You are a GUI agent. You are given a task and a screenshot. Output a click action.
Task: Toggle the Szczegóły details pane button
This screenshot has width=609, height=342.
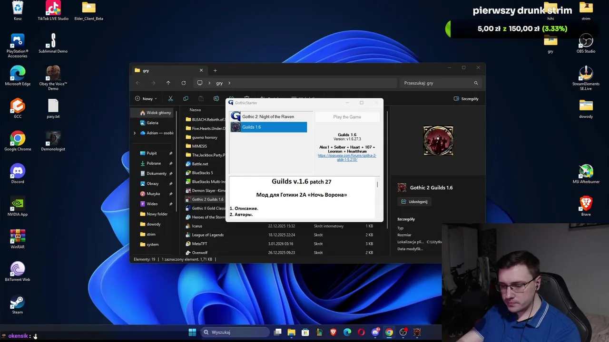(x=466, y=98)
